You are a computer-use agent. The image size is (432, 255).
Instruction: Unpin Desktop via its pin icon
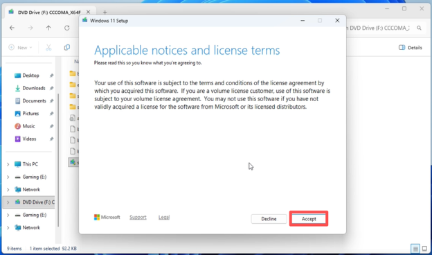(x=51, y=76)
